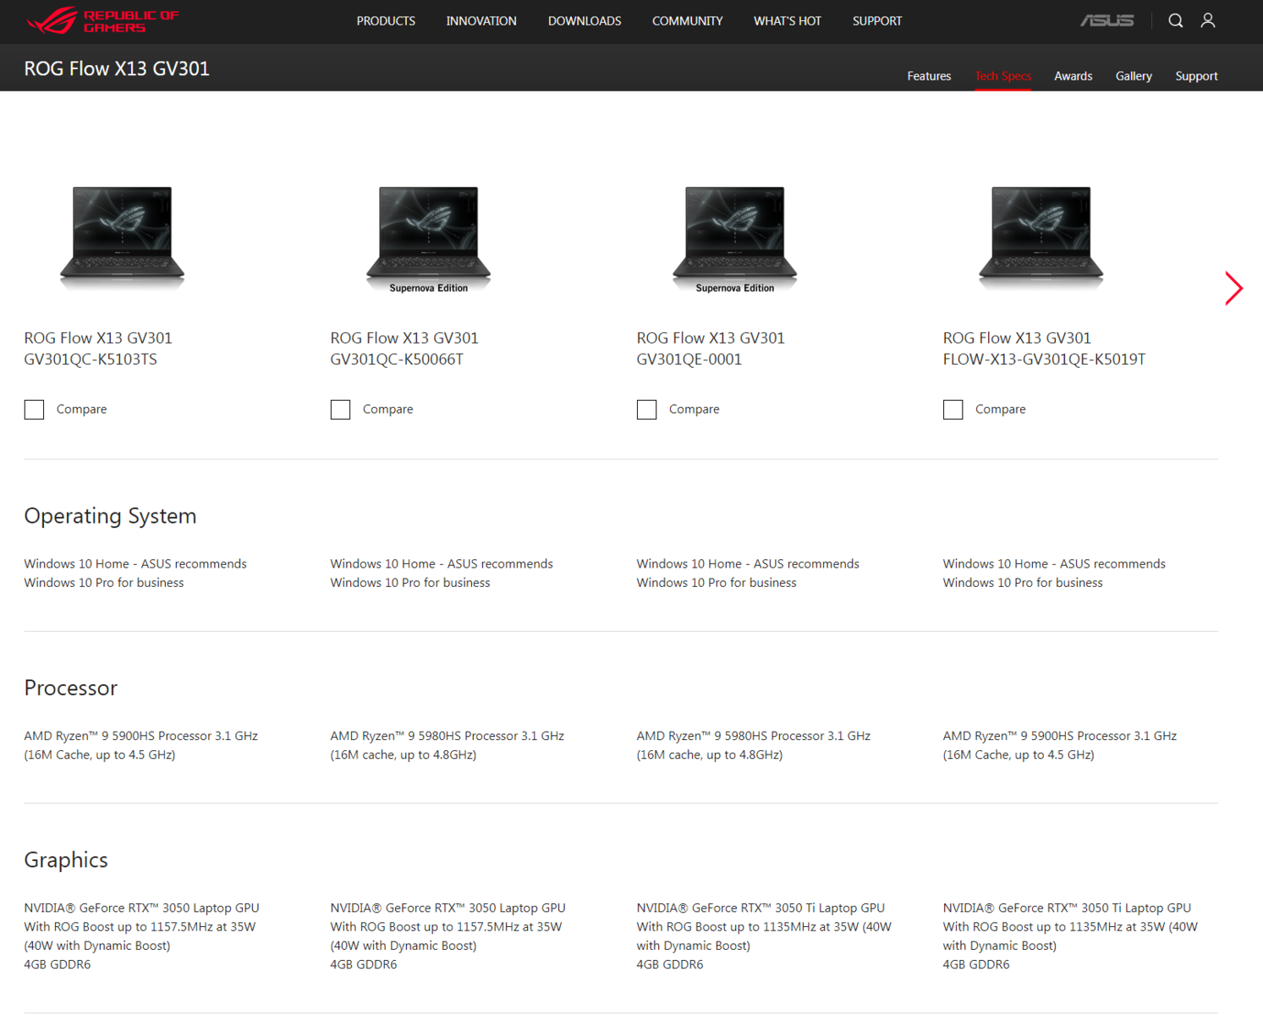Go to the Features tab
The height and width of the screenshot is (1015, 1263).
929,76
